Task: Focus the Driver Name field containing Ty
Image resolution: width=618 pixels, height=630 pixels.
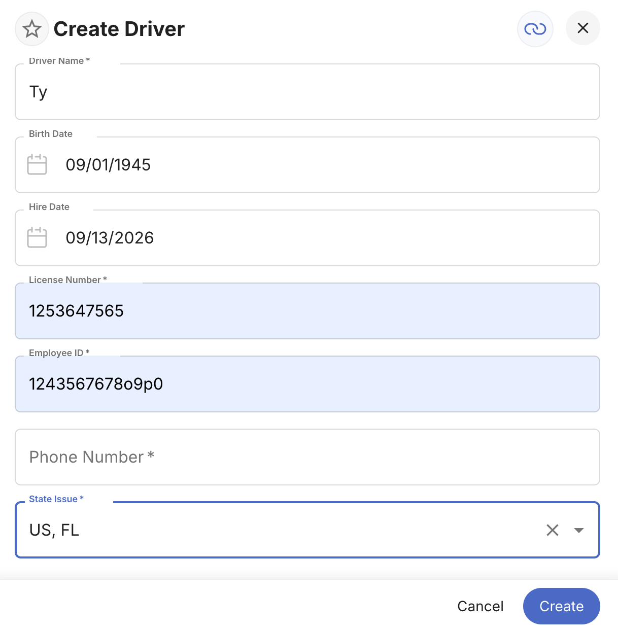Action: point(307,92)
